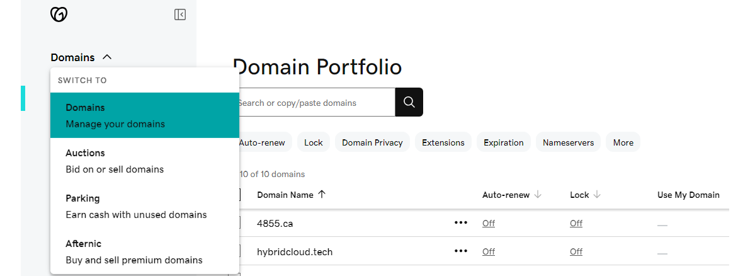Click the GoDaddy logo icon

[59, 14]
